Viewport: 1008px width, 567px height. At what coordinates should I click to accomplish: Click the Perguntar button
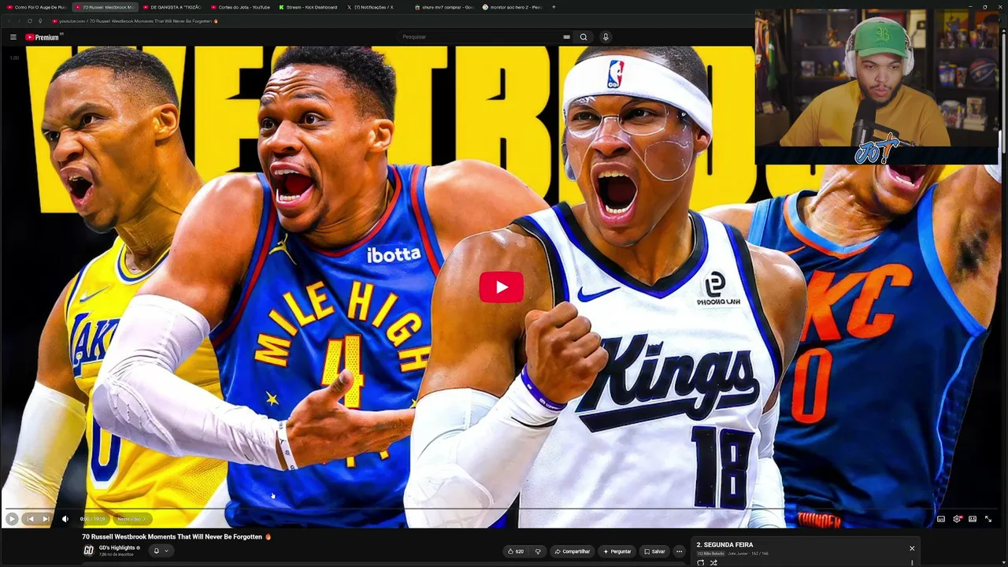tap(617, 551)
